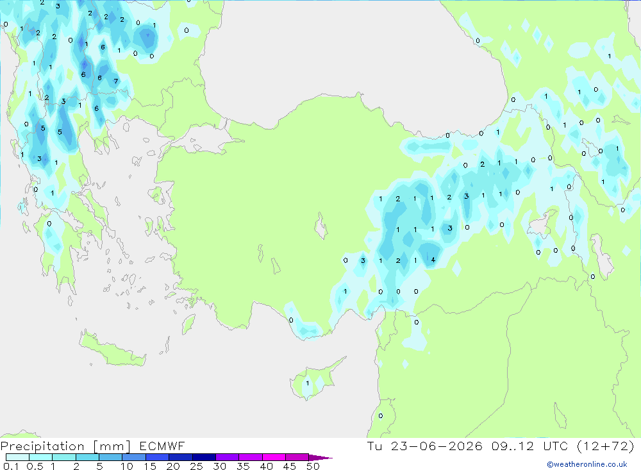Click the 35–40 mm legend color swatch
Viewport: 641px width, 470px height.
[251, 457]
